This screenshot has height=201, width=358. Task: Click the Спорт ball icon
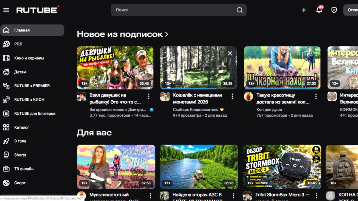point(6,183)
